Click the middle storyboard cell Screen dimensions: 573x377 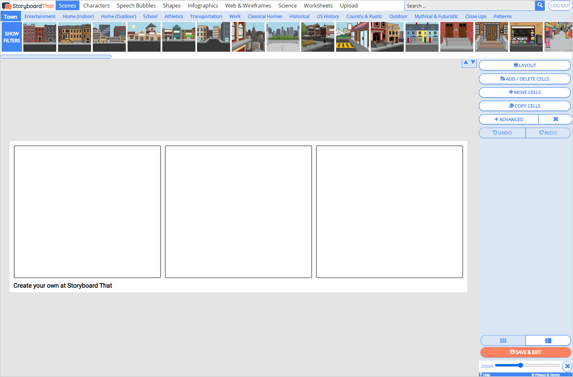click(238, 212)
